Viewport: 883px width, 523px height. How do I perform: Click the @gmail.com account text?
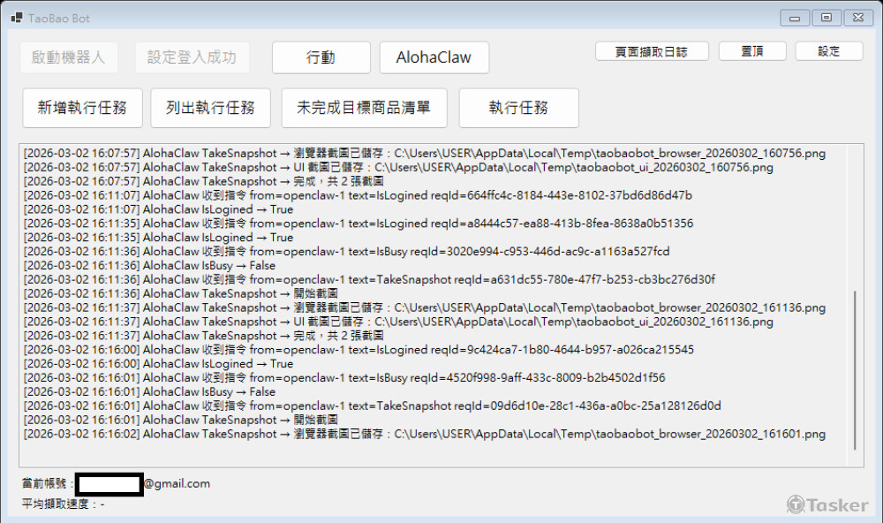(x=177, y=483)
